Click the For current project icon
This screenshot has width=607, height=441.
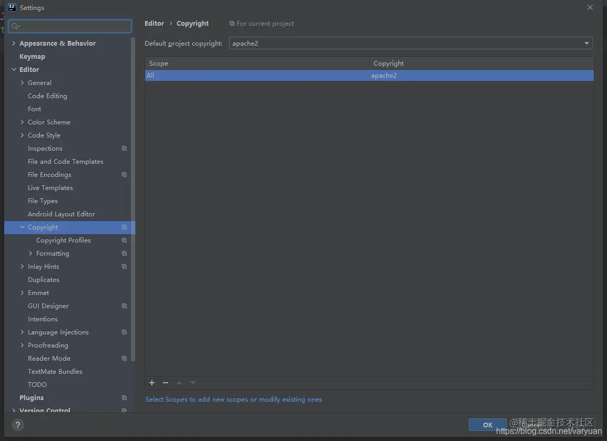[232, 24]
